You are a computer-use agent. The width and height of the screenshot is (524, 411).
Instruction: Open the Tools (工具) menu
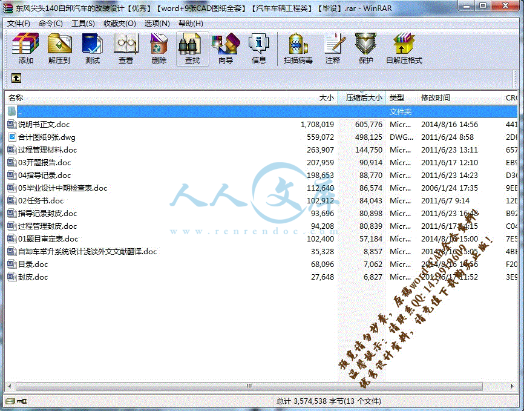tap(83, 24)
